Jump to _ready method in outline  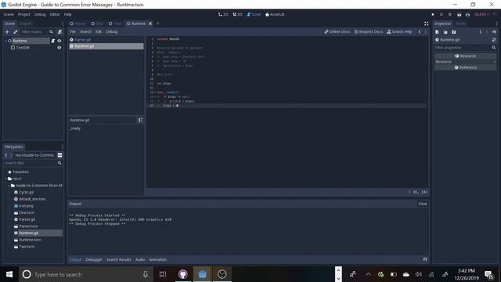tap(75, 128)
